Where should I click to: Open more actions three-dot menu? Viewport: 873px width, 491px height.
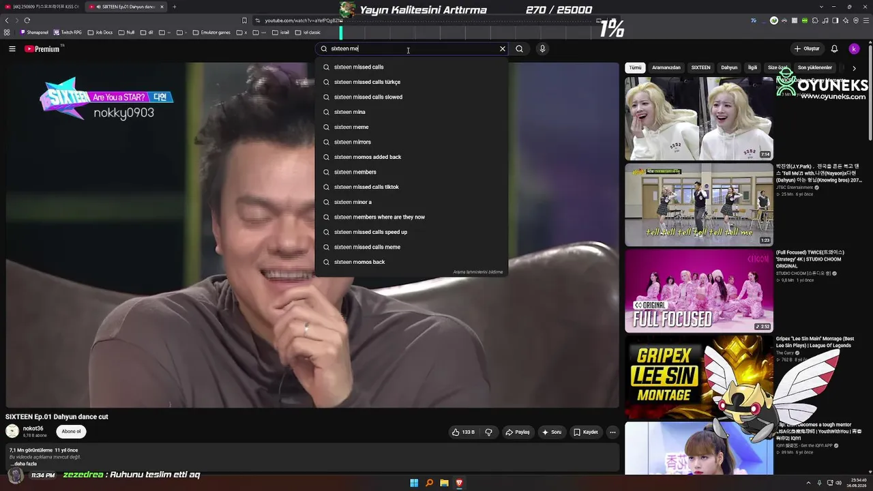(x=612, y=432)
